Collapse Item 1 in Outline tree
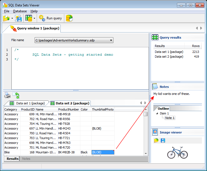207x171 pixels. coord(157,113)
